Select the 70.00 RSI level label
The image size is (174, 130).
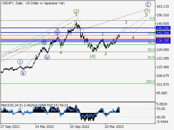(161, 109)
